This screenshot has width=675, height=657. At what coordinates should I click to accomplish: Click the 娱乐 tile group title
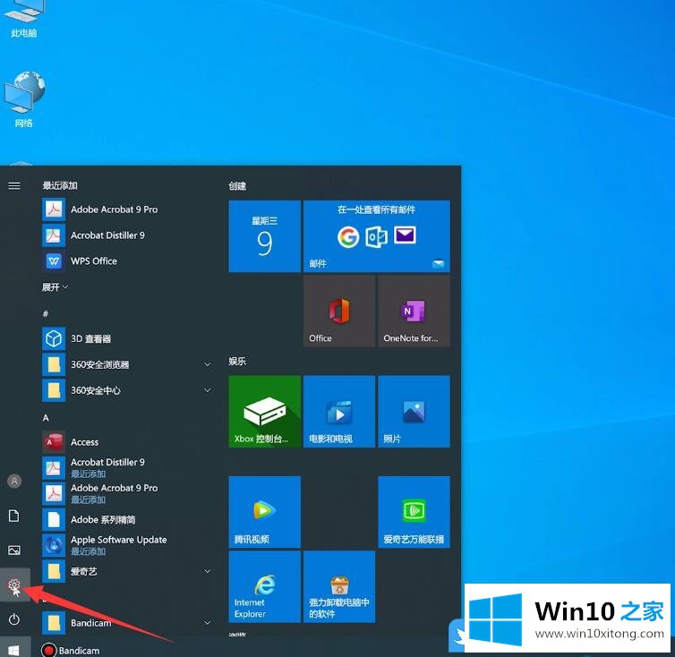point(237,362)
